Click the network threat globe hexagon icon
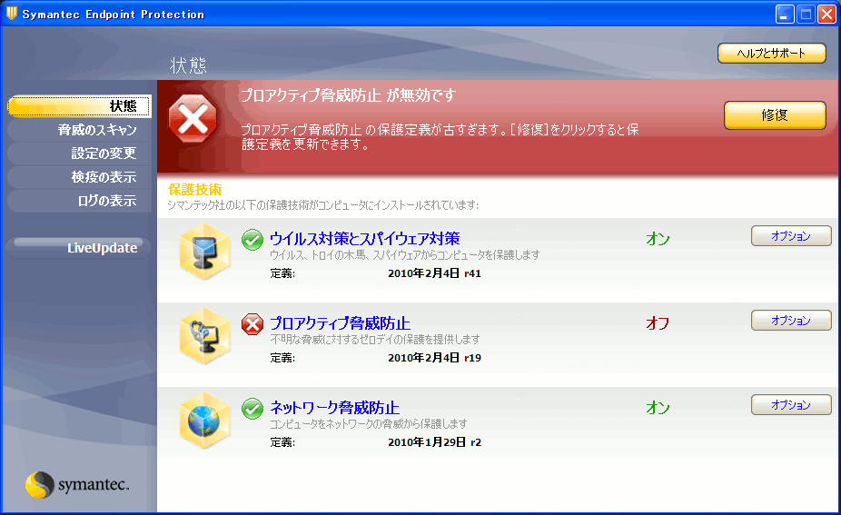This screenshot has height=515, width=841. click(204, 421)
